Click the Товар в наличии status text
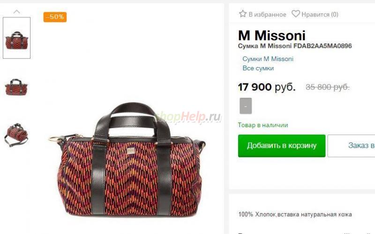Screen dimensions: 375x234 point(263,125)
